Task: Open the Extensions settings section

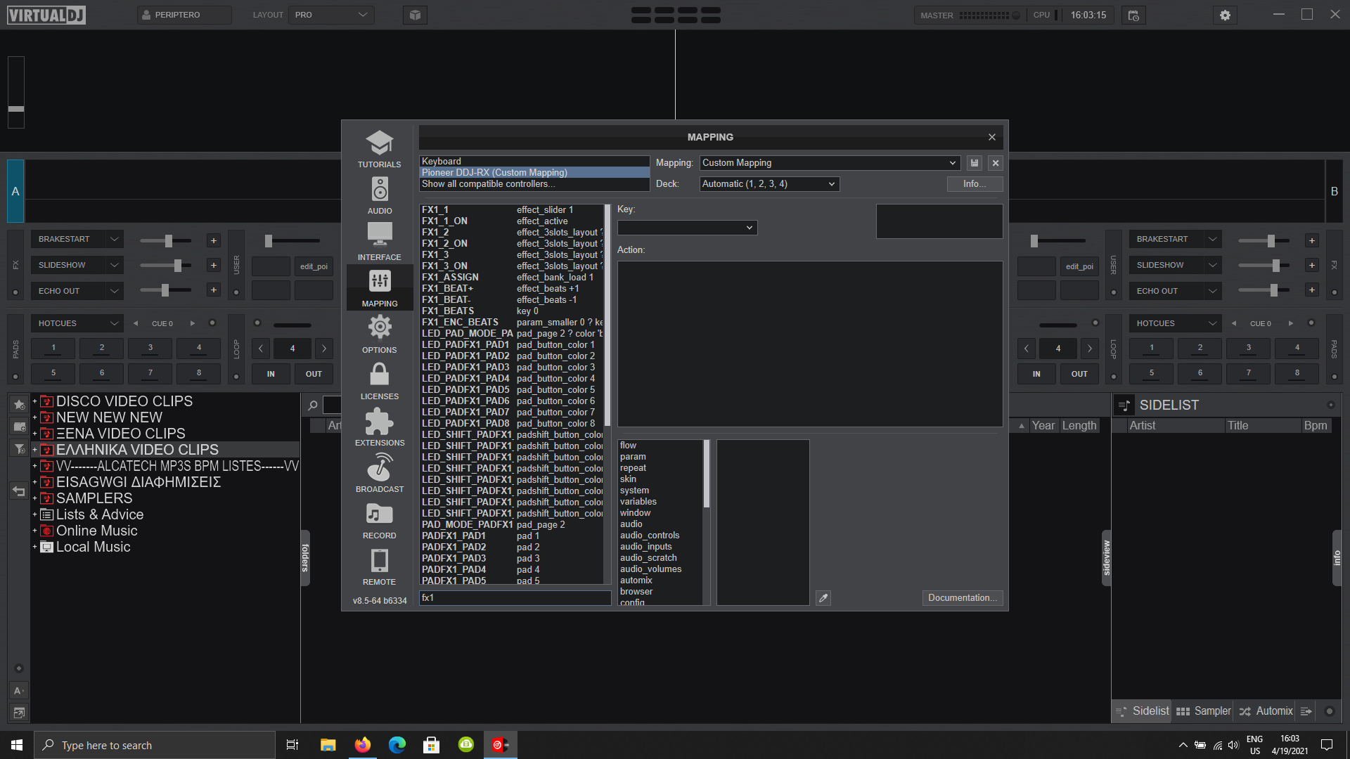Action: pos(379,427)
